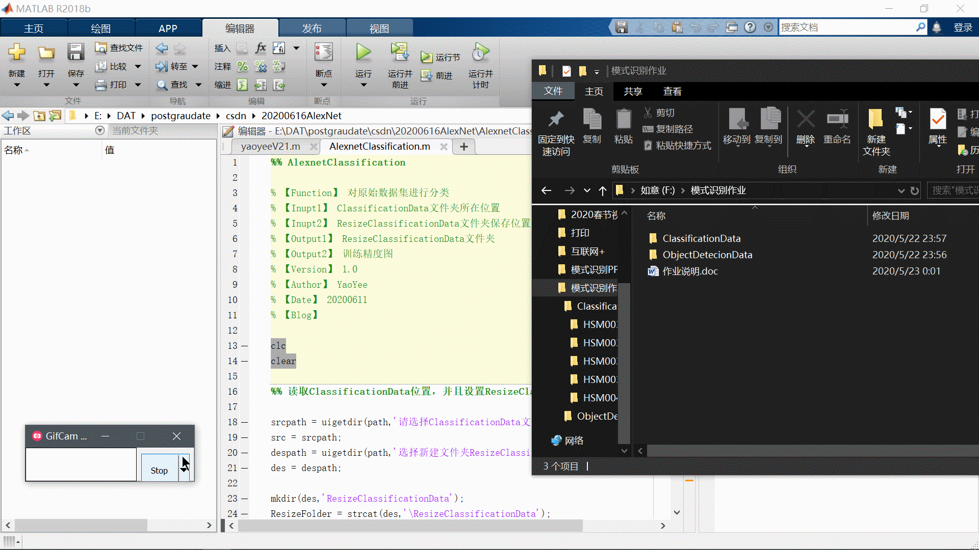Click the Stop button in GifCam
The width and height of the screenshot is (979, 550).
(x=160, y=470)
